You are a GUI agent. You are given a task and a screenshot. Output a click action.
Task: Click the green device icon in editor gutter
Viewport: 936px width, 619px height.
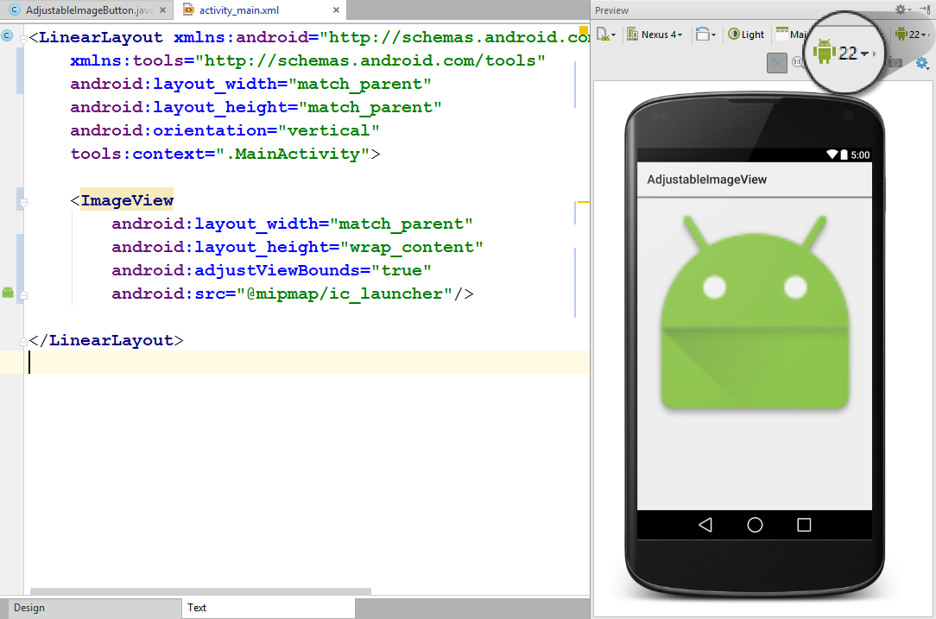(x=8, y=292)
